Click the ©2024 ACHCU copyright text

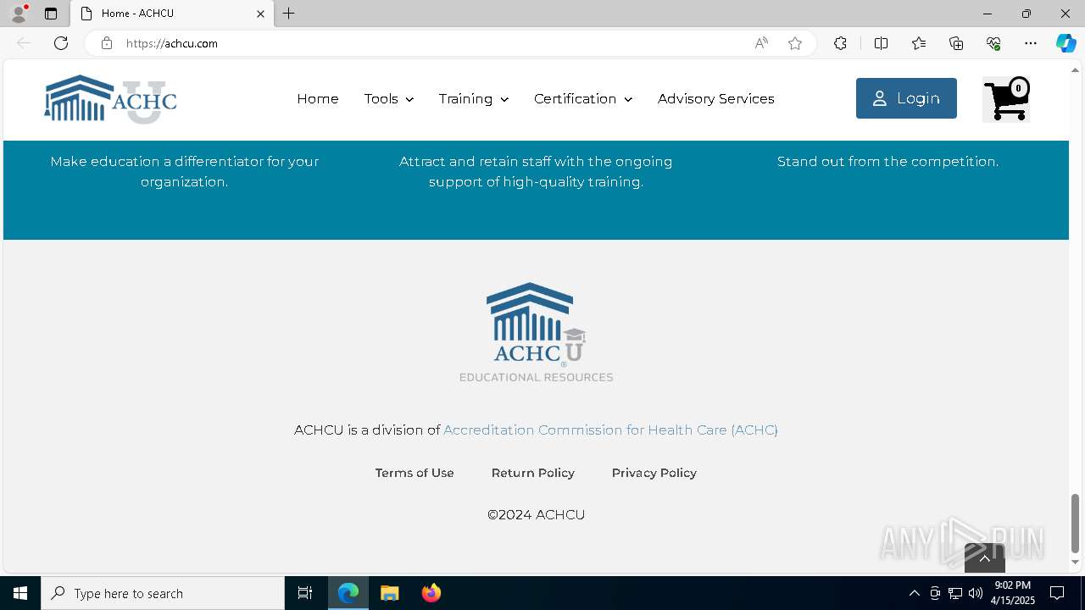[536, 515]
